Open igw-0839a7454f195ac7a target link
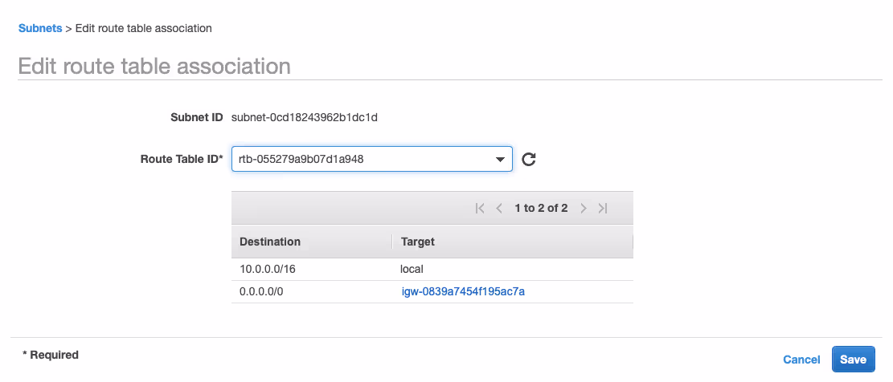 [x=463, y=291]
